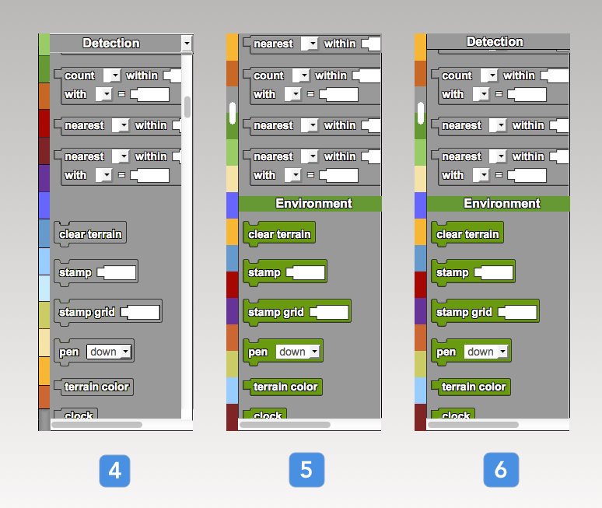Screen dimensions: 602x508
Task: Pick cream swatch in middle panel strip
Action: pos(233,179)
